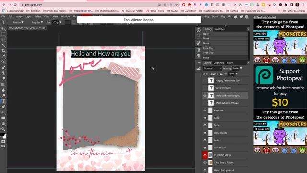Image resolution: width=307 pixels, height=173 pixels.
Task: Switch to the Paths tab
Action: 230,63
